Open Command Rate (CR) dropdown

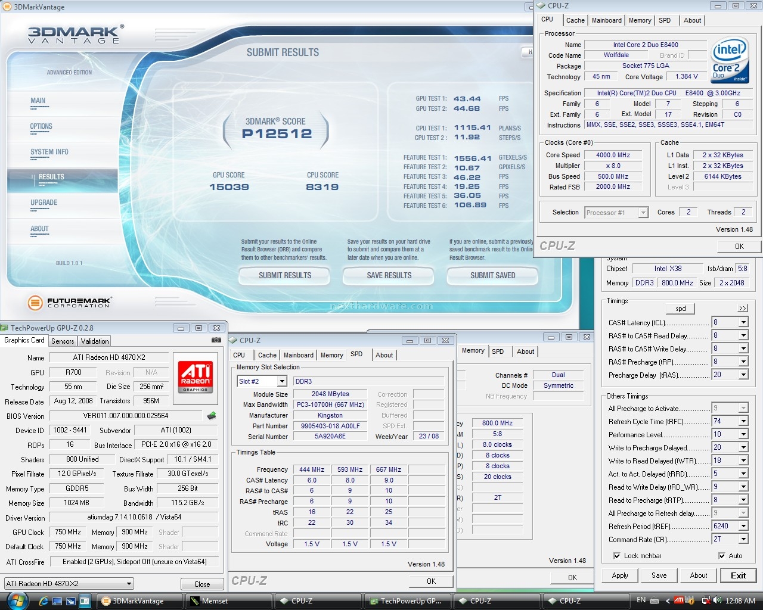743,539
